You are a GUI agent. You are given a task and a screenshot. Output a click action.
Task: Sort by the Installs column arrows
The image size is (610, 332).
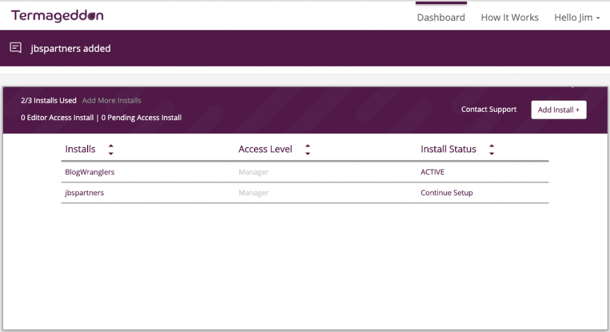tap(111, 149)
